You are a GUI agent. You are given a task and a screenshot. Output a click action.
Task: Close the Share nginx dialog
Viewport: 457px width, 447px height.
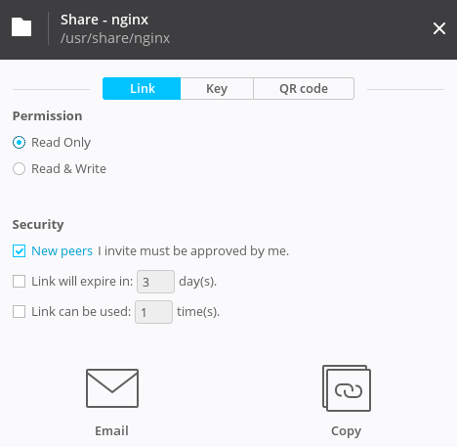[439, 28]
